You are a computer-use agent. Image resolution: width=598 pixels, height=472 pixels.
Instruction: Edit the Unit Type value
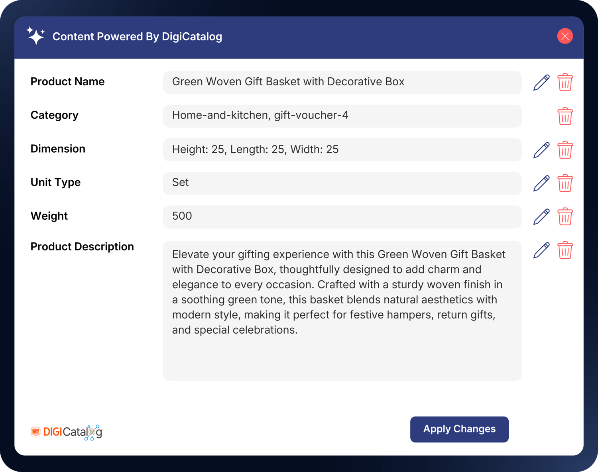(541, 183)
